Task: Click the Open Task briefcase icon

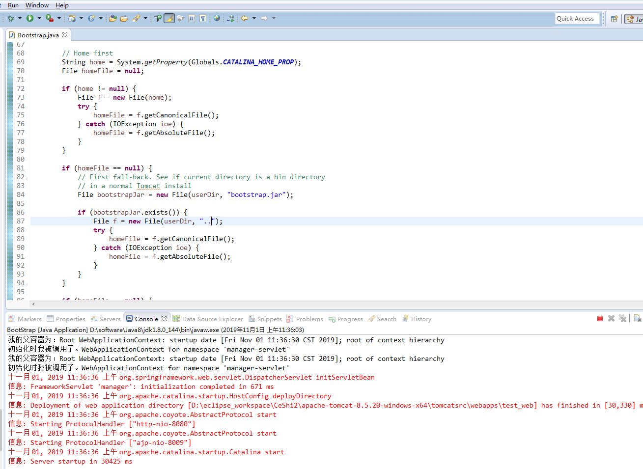Action: [124, 18]
